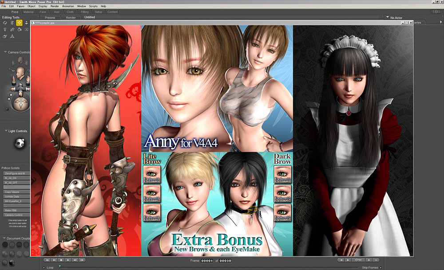Run the Camera Control script
Viewport: 444px width, 270px height.
click(17, 215)
